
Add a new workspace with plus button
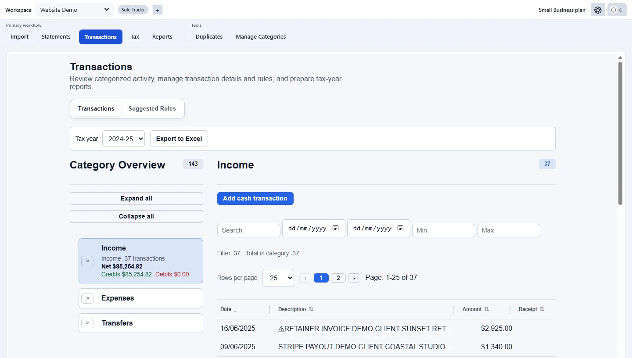coord(158,10)
